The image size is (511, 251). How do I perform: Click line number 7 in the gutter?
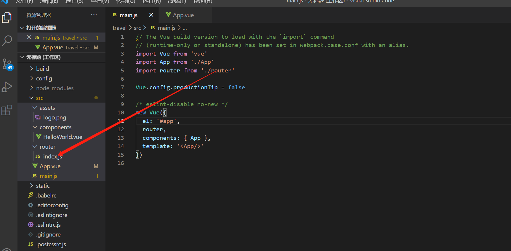click(x=122, y=88)
